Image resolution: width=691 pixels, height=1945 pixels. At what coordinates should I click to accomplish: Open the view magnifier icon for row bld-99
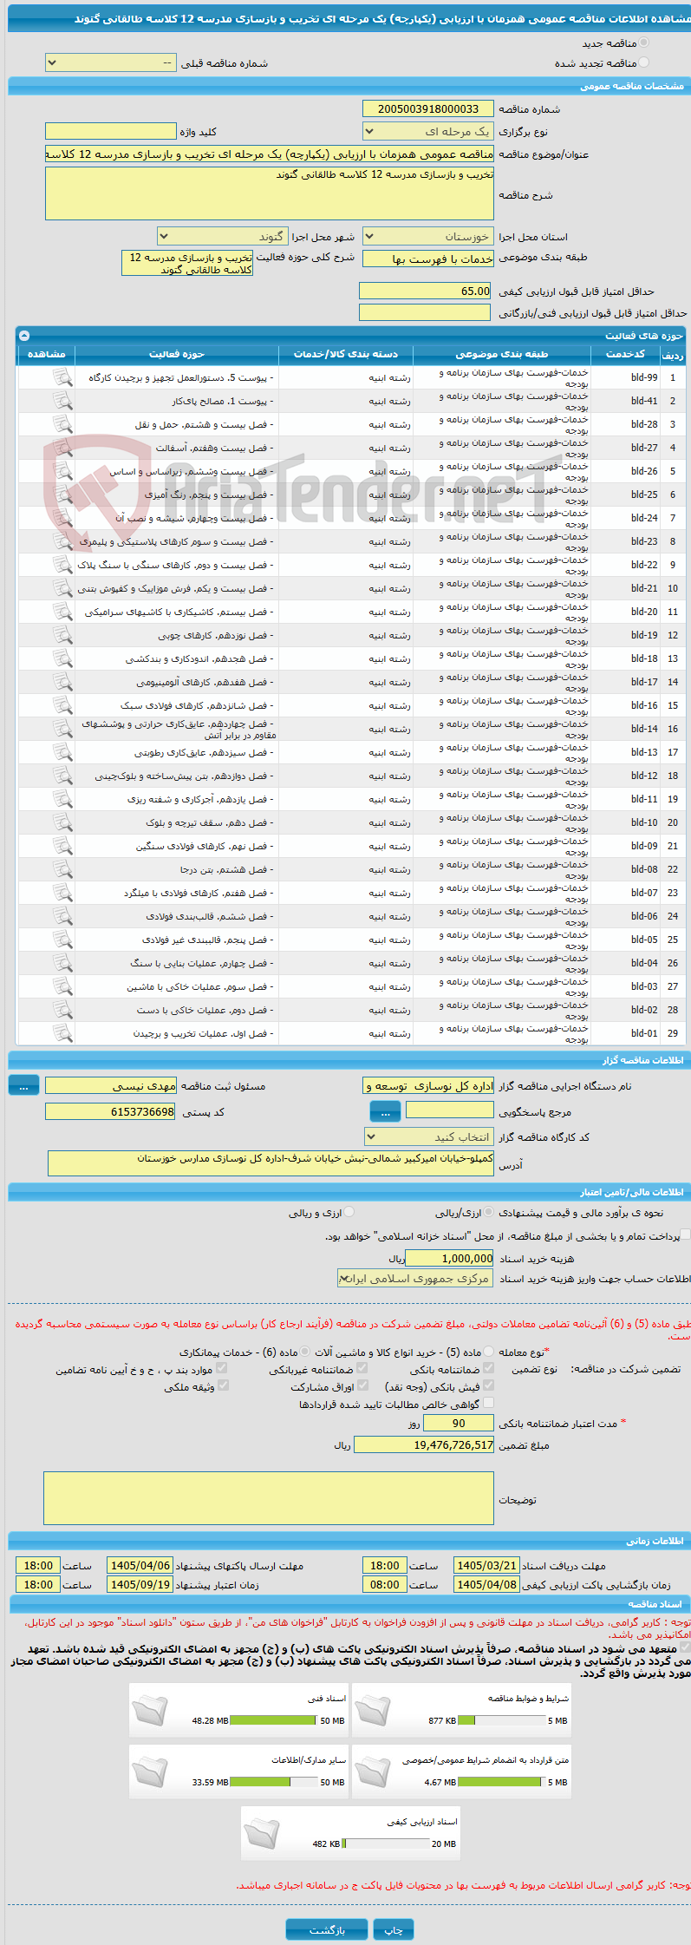pos(62,377)
